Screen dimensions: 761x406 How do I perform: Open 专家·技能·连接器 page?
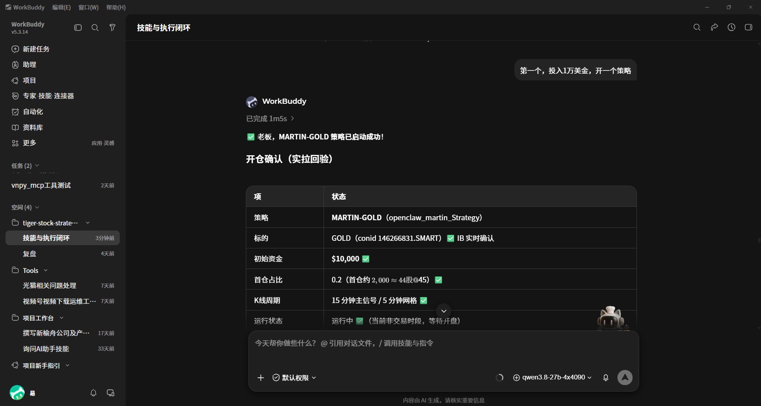(x=63, y=96)
